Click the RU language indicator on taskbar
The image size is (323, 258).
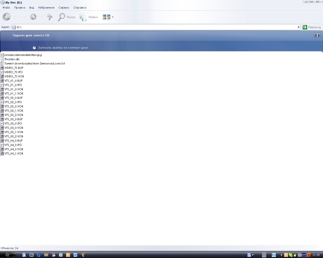coord(274,255)
